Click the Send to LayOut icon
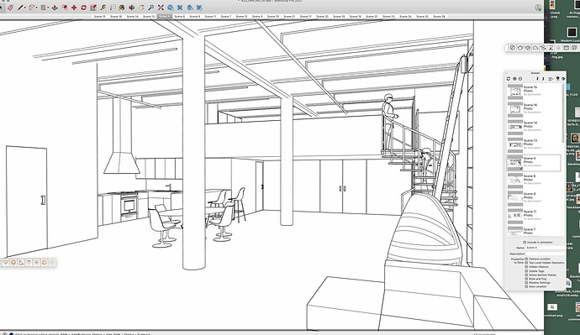580x335 pixels. coord(190,8)
